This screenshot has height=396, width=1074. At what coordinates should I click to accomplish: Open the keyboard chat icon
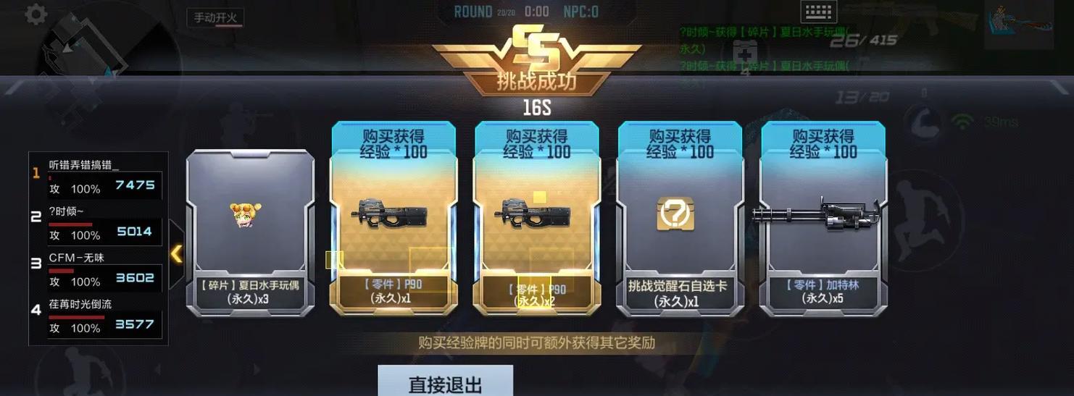(x=819, y=12)
